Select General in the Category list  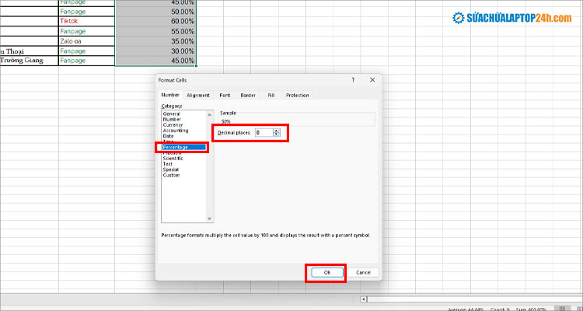(172, 114)
